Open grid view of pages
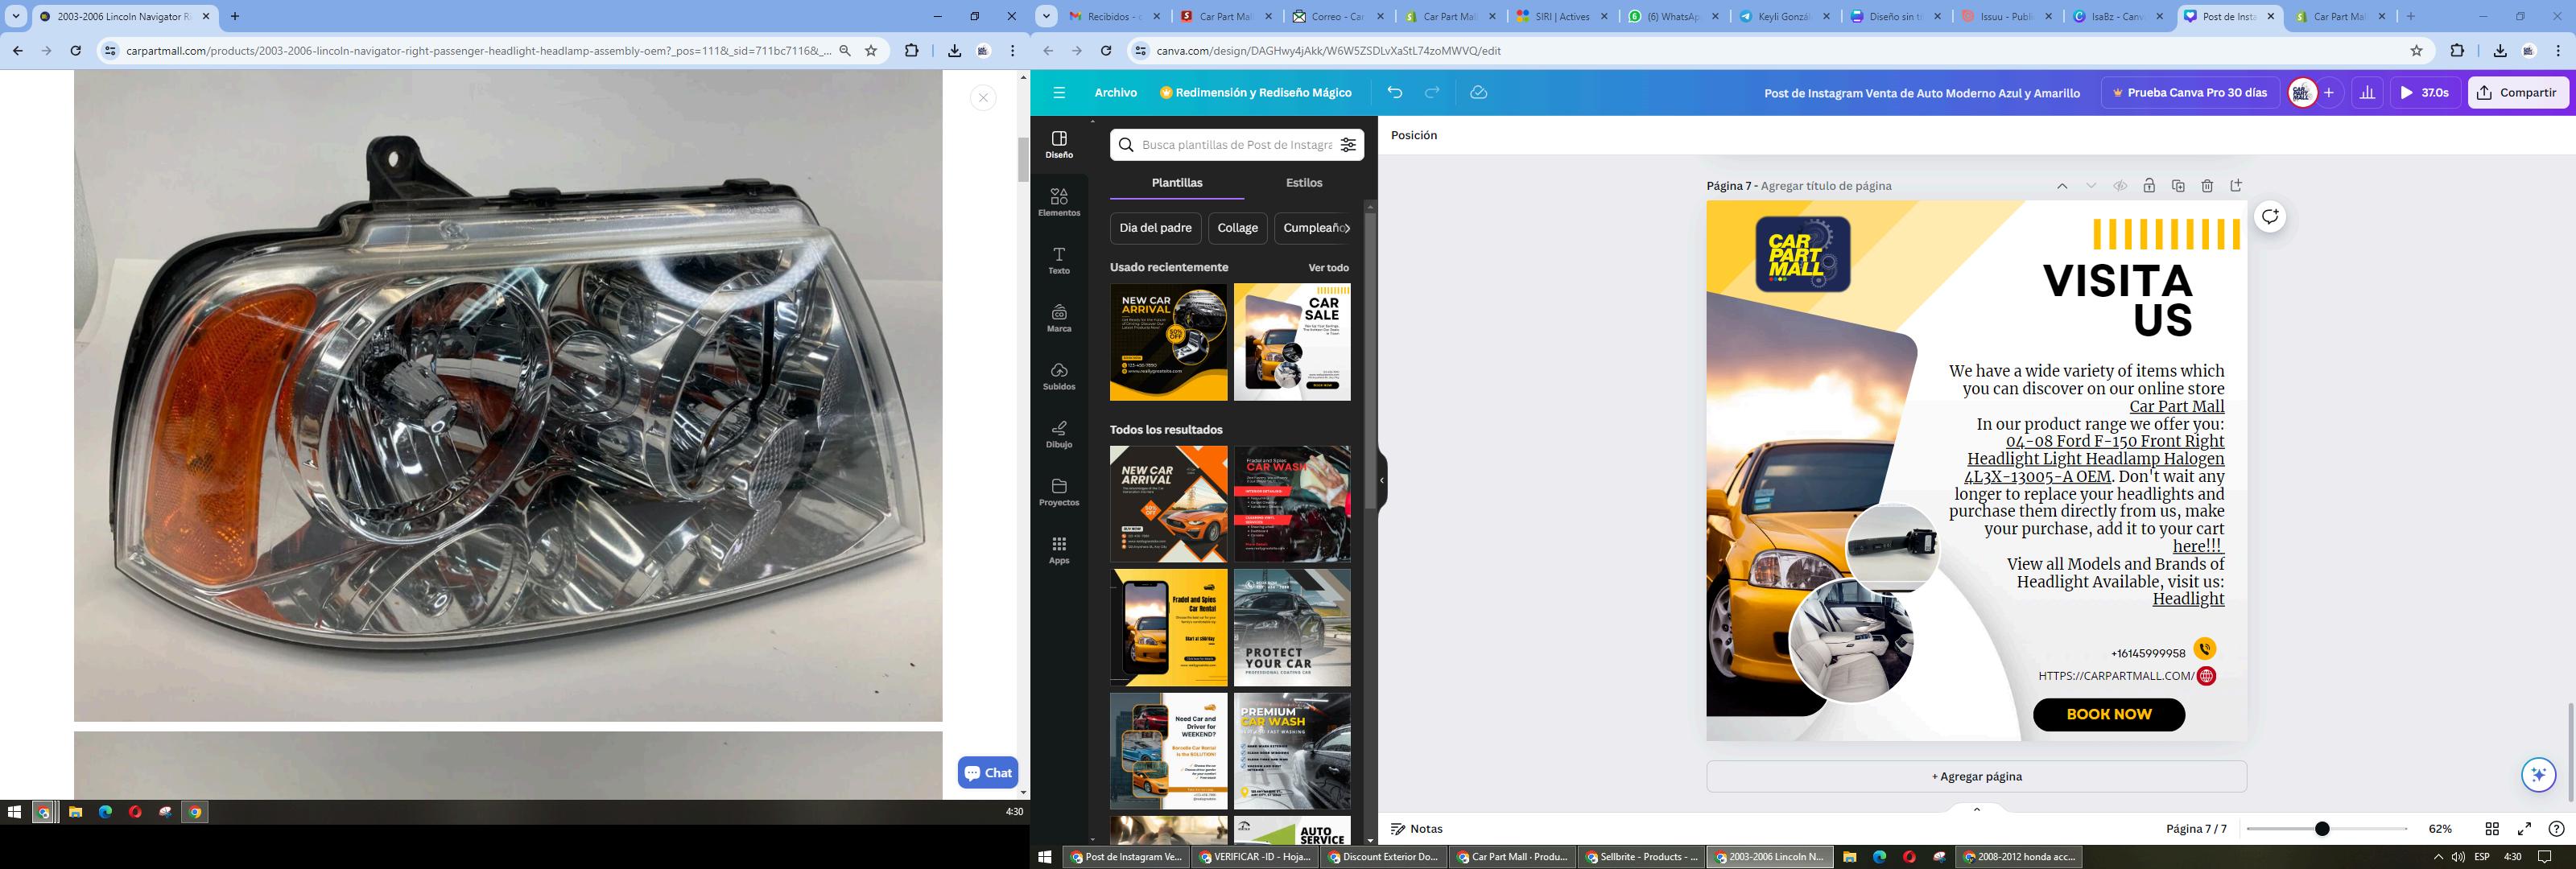Image resolution: width=2576 pixels, height=869 pixels. click(x=2492, y=829)
